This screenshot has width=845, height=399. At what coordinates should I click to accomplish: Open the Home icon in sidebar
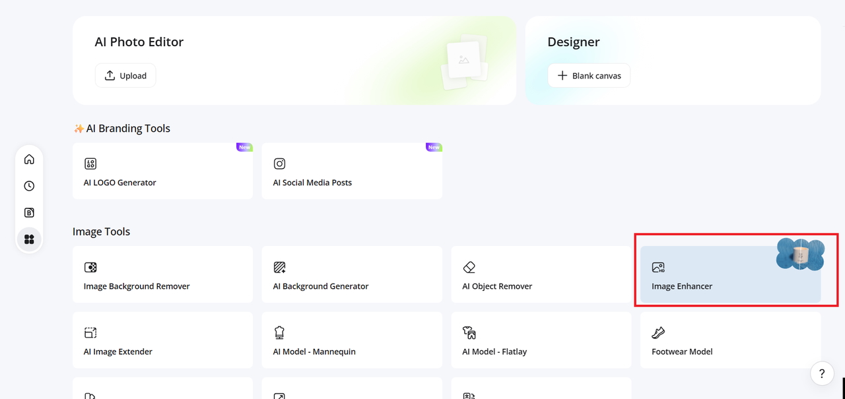click(29, 160)
